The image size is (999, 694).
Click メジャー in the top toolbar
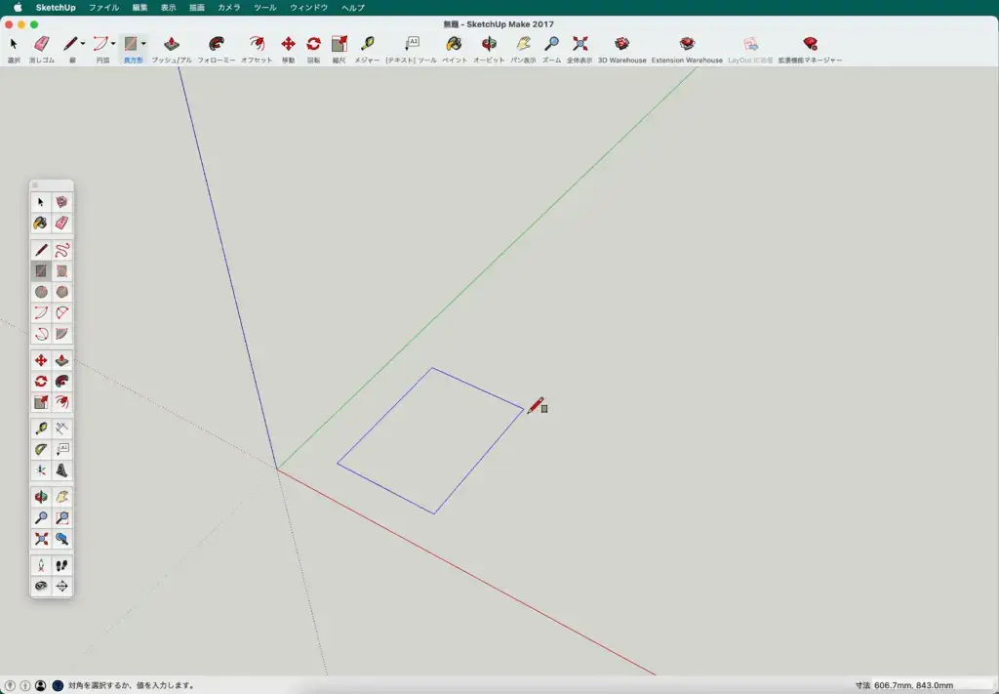coord(367,50)
